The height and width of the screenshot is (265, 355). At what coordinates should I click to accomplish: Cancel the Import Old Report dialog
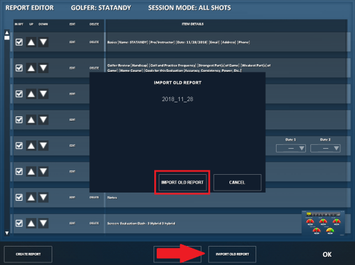point(237,182)
